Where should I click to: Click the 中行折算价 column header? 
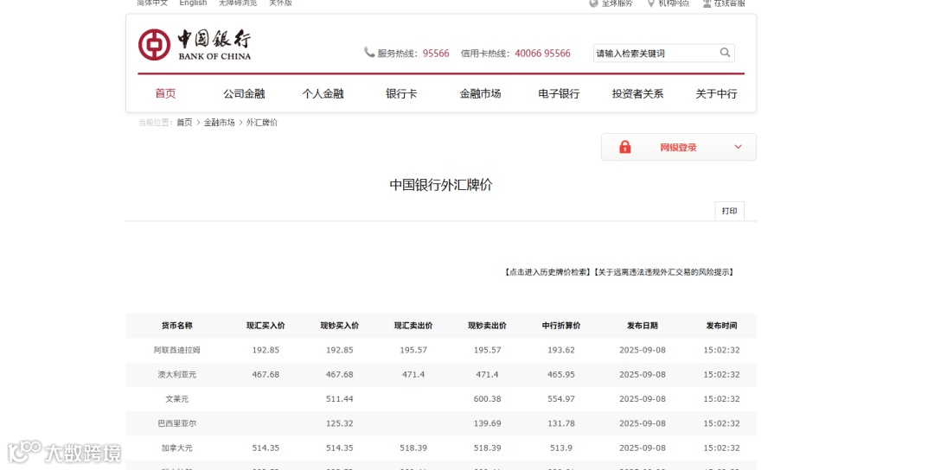click(x=561, y=326)
